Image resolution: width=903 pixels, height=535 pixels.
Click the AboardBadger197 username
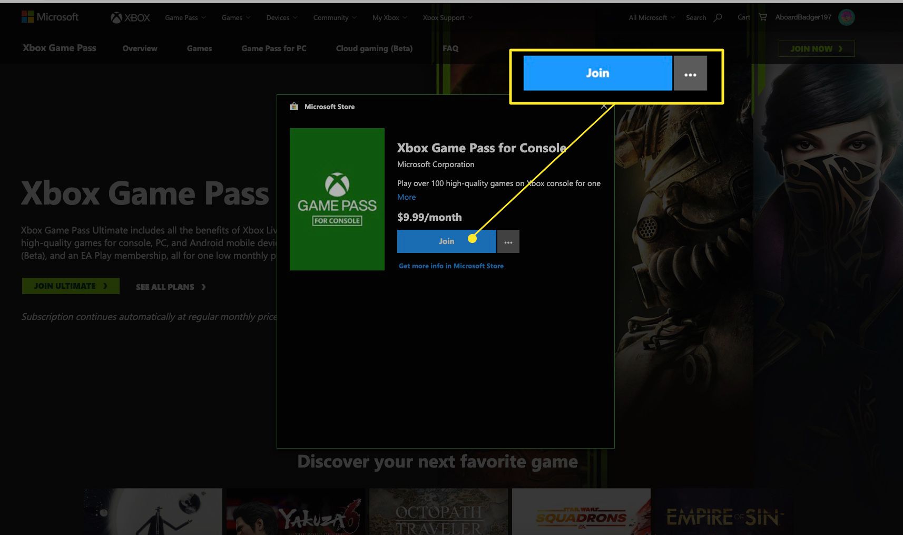(x=803, y=17)
